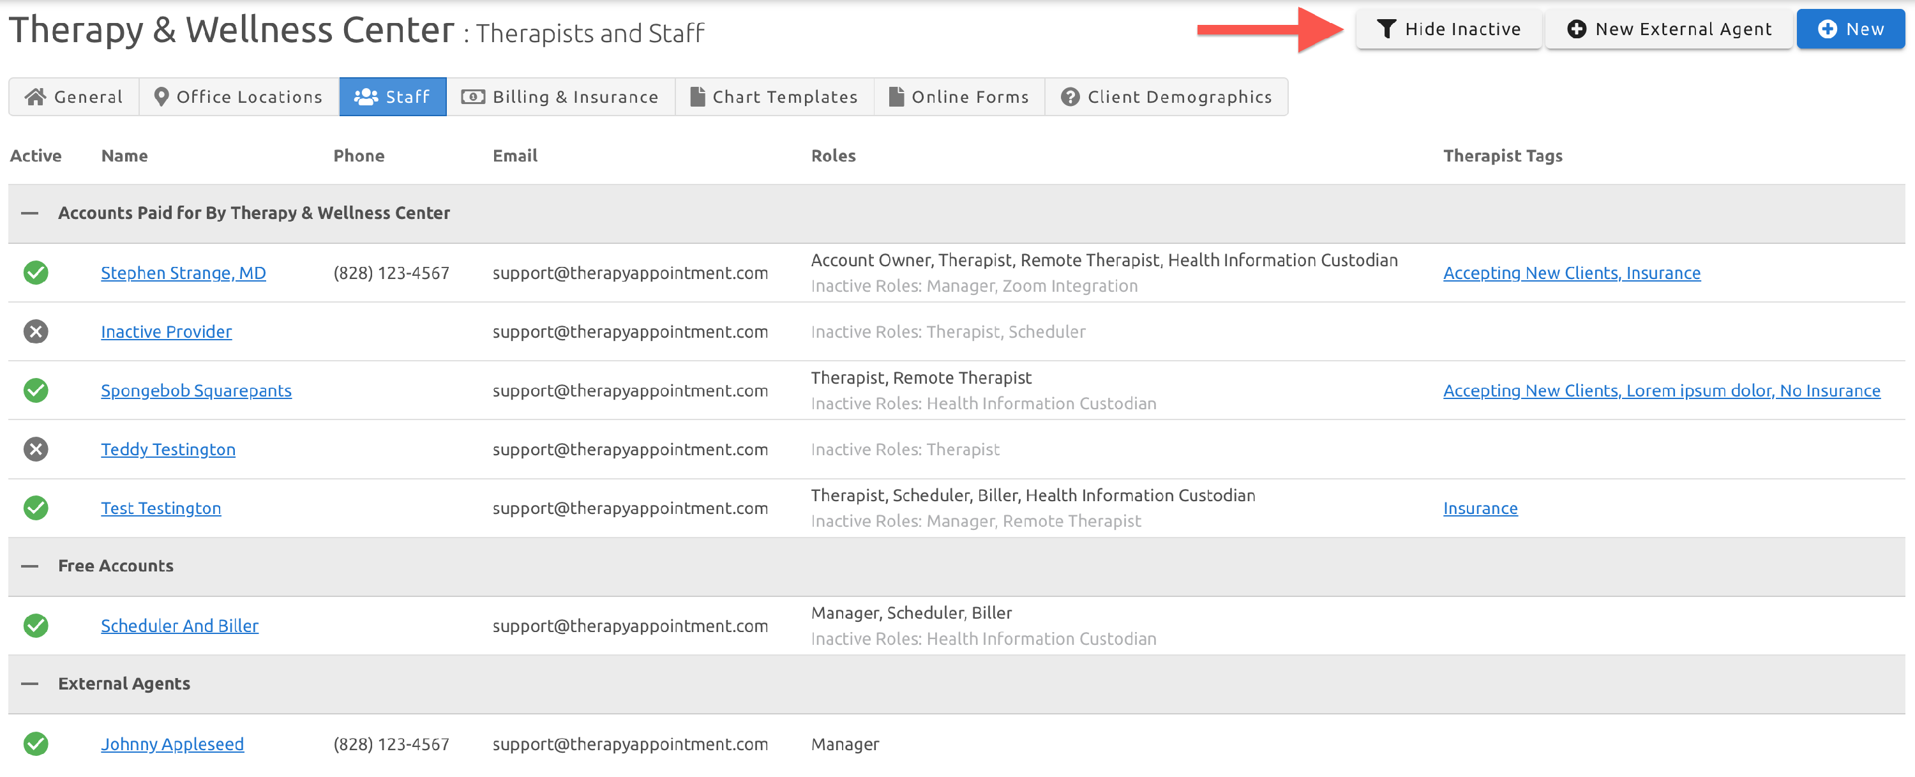Collapse the Free Accounts section
Screen dimensions: 1915x777
tap(30, 566)
